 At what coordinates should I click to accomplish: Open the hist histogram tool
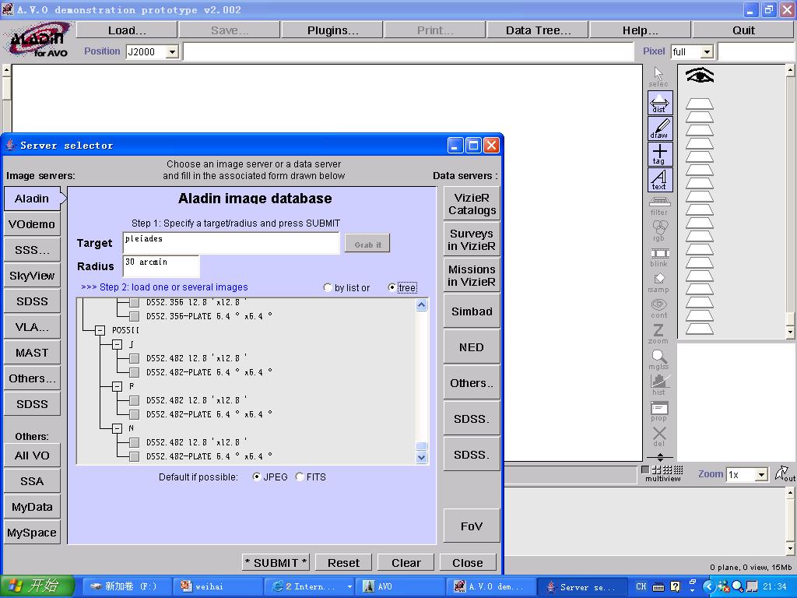click(x=659, y=385)
